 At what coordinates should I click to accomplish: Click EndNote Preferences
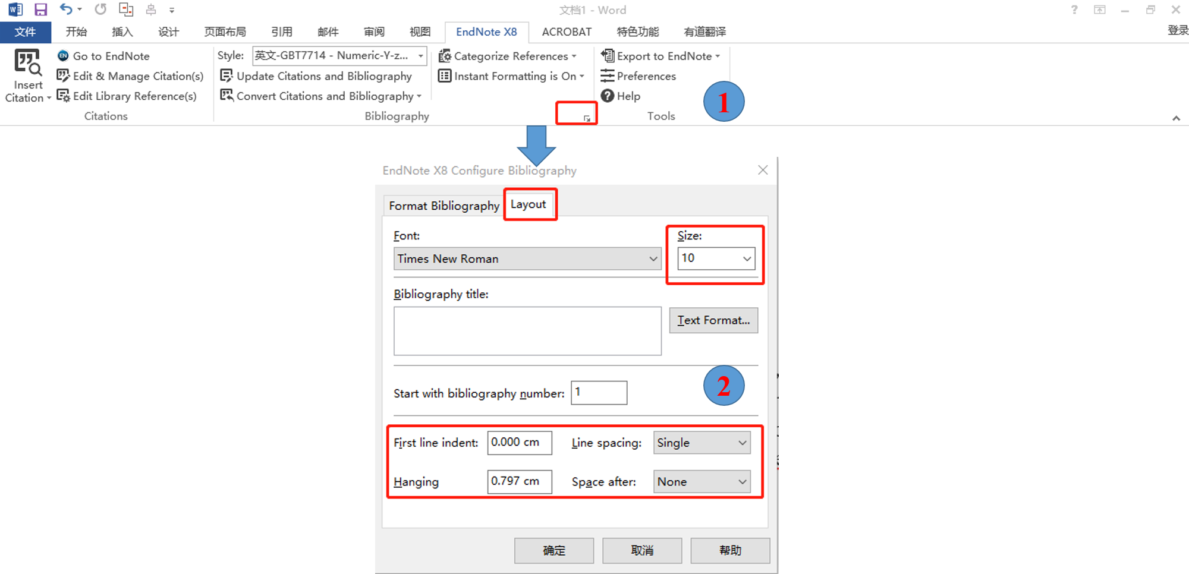coord(638,76)
